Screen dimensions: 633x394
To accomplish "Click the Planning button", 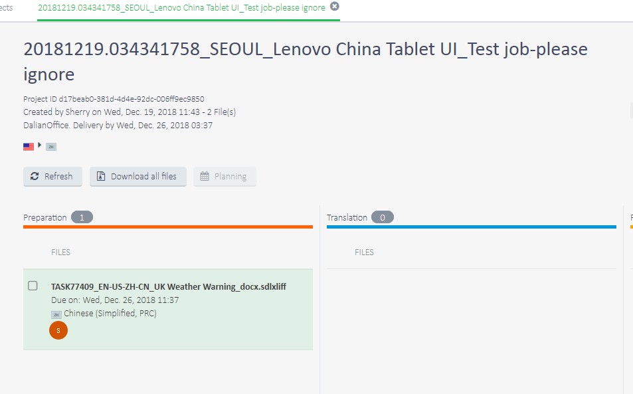I will tap(225, 177).
